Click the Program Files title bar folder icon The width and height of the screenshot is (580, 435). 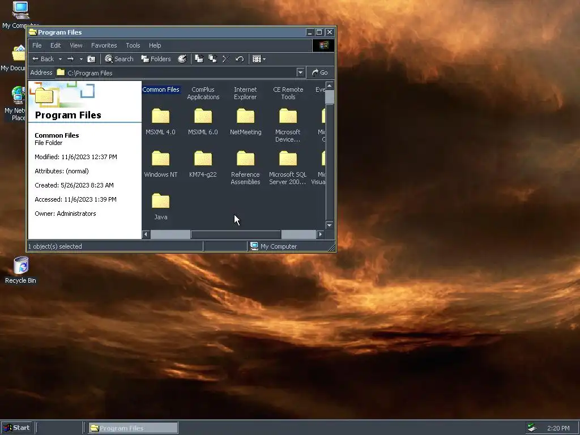pyautogui.click(x=33, y=32)
